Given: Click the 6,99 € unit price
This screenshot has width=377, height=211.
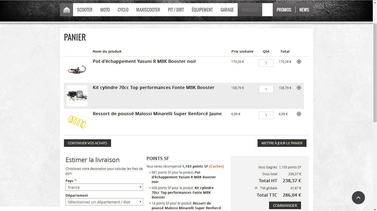Looking at the screenshot, I should point(236,114).
